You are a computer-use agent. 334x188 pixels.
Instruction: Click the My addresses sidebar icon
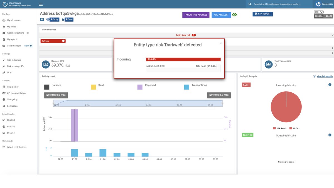[x=4, y=20]
